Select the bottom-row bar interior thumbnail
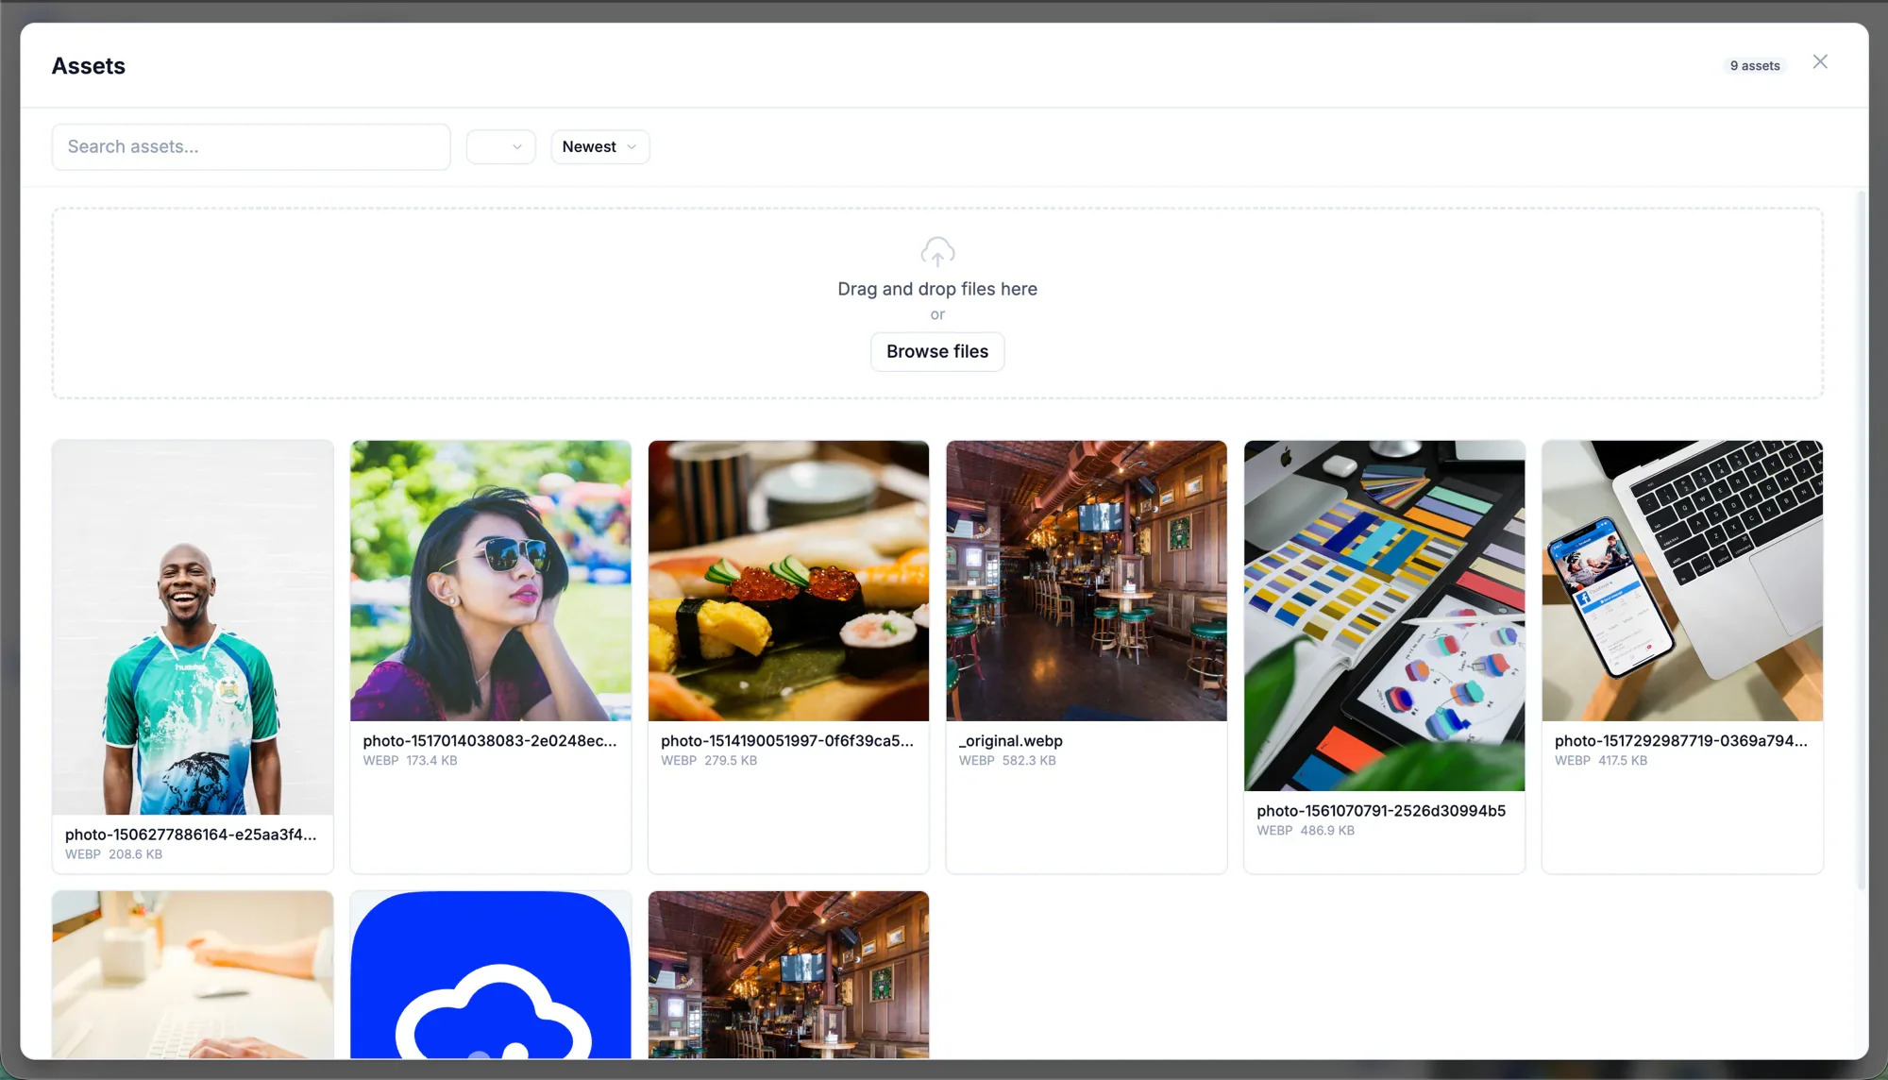The image size is (1888, 1080). pyautogui.click(x=788, y=974)
